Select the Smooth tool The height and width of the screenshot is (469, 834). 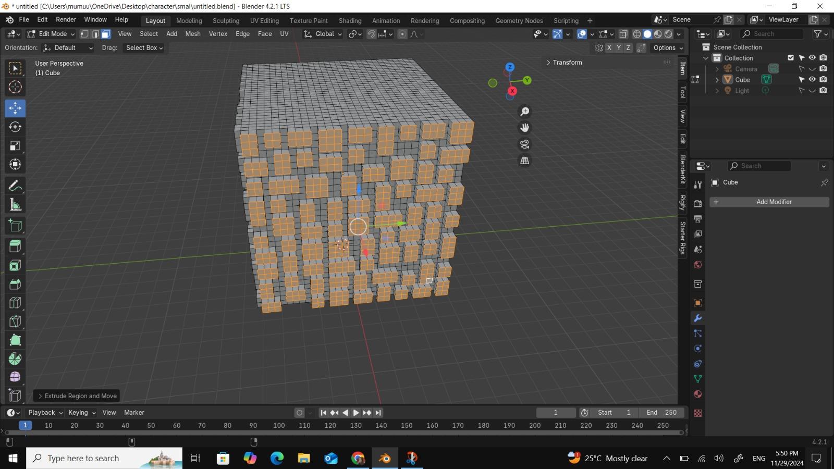coord(15,377)
